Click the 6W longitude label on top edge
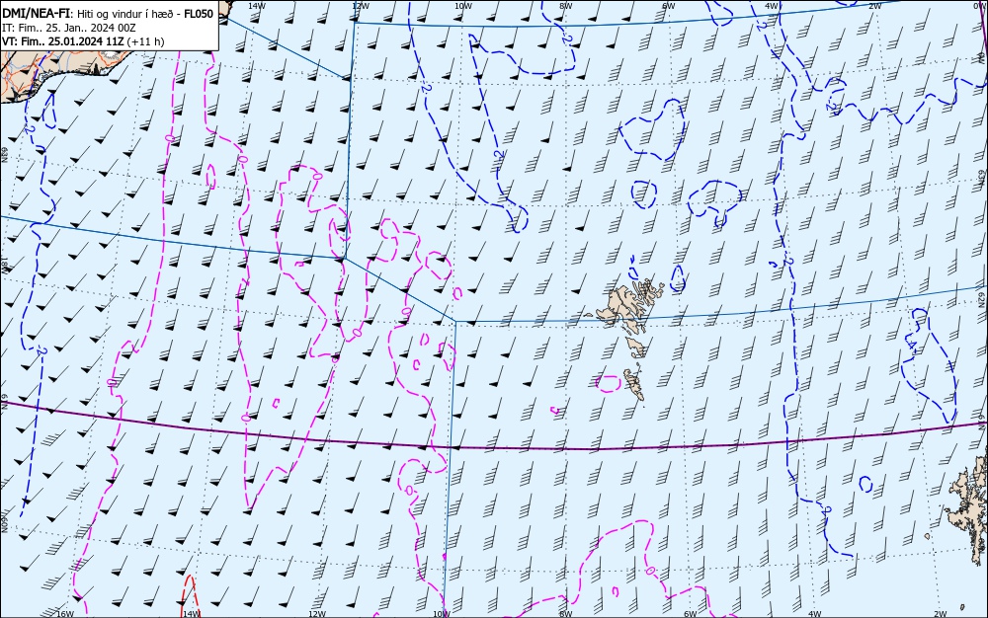This screenshot has width=988, height=618. 669,5
